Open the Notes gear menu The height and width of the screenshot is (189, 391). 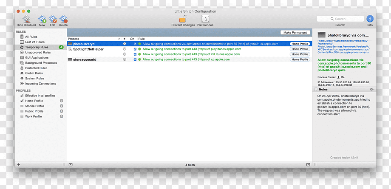pos(372,89)
